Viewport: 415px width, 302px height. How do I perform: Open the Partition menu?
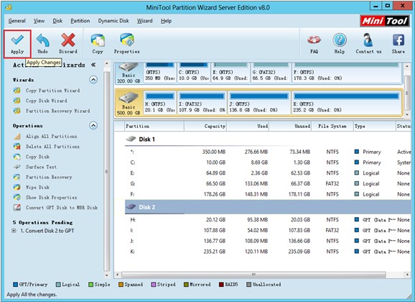(80, 21)
